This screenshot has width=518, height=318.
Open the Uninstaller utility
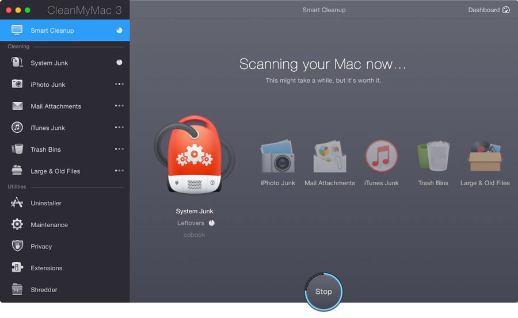(64, 203)
